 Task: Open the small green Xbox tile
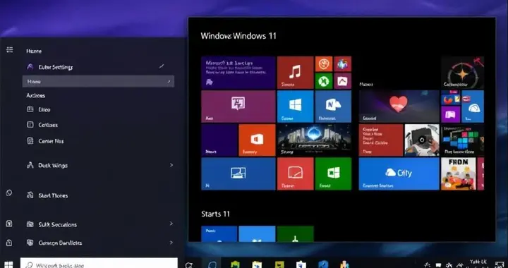pyautogui.click(x=324, y=81)
